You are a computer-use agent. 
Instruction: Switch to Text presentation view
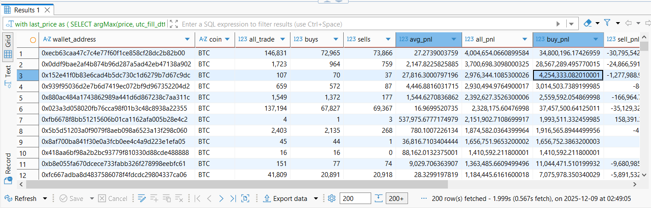[8, 76]
